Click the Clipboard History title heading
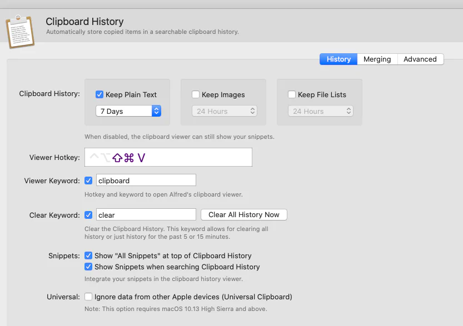 point(84,22)
